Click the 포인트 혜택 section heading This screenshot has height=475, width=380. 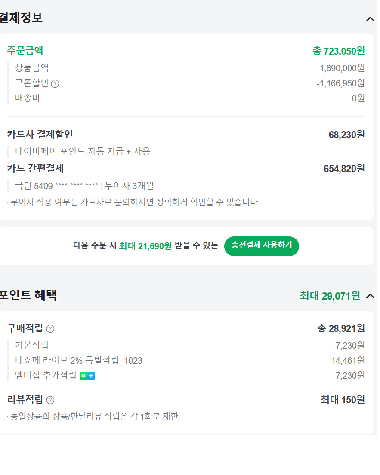click(28, 296)
